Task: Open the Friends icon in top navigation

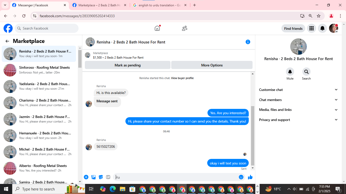Action: (x=185, y=28)
